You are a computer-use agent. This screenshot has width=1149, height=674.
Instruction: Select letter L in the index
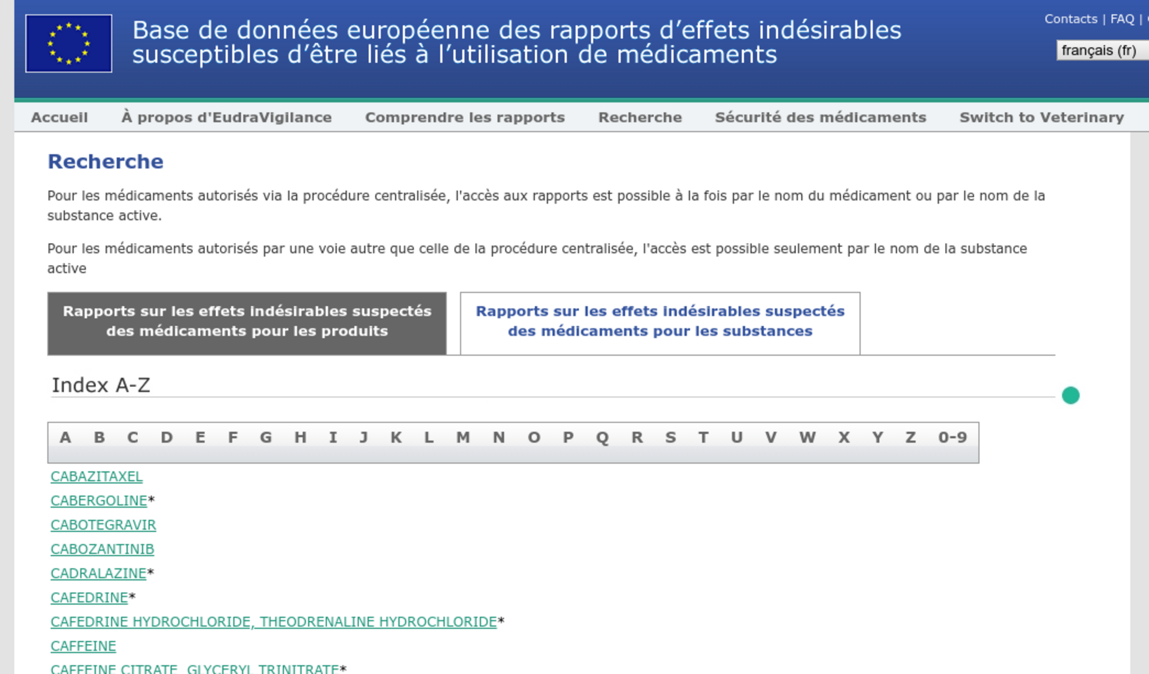click(x=429, y=437)
